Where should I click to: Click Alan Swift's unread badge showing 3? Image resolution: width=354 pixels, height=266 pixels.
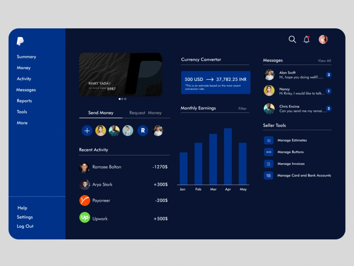click(329, 74)
